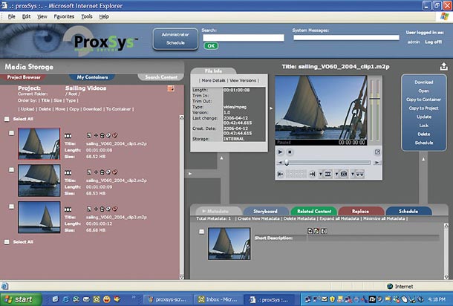This screenshot has height=306, width=453.
Task: Click the fullscreen icon in player controls
Action: pos(377,151)
